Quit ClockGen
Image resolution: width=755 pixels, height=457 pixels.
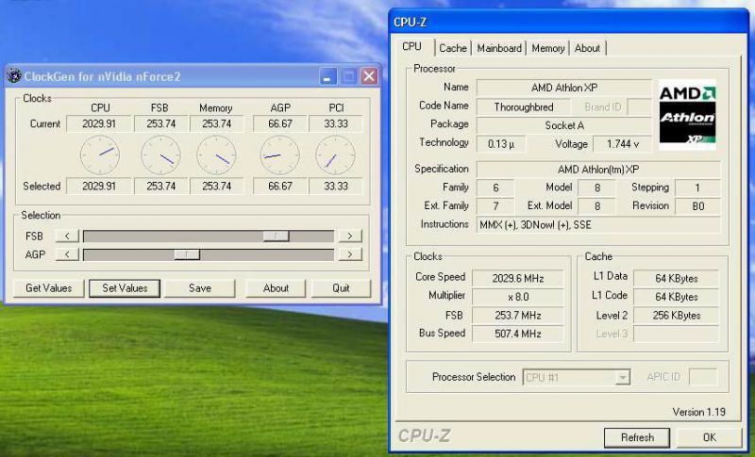341,288
